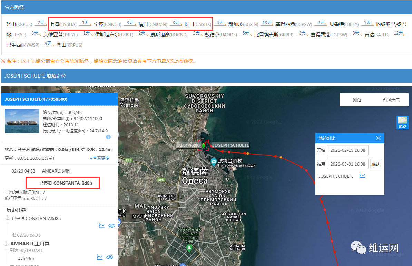Click the 03/01 16:06 timestamp map label
Viewport: 412px width, 266px height.
click(188, 145)
